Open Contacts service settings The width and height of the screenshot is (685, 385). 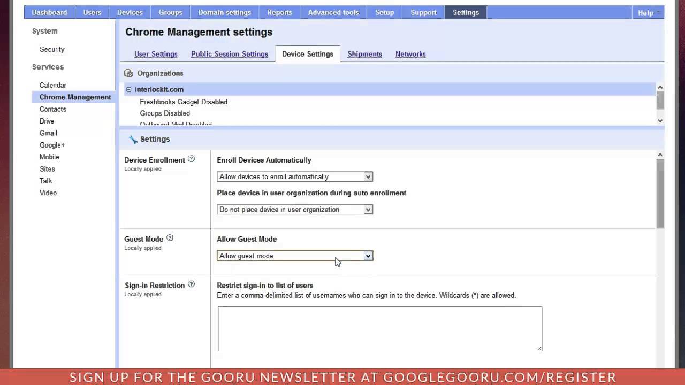[x=53, y=109]
